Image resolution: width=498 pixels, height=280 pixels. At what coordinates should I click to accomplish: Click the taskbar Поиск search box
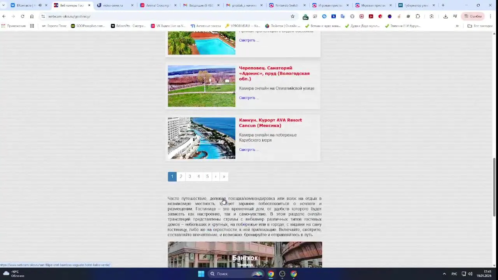(x=236, y=274)
